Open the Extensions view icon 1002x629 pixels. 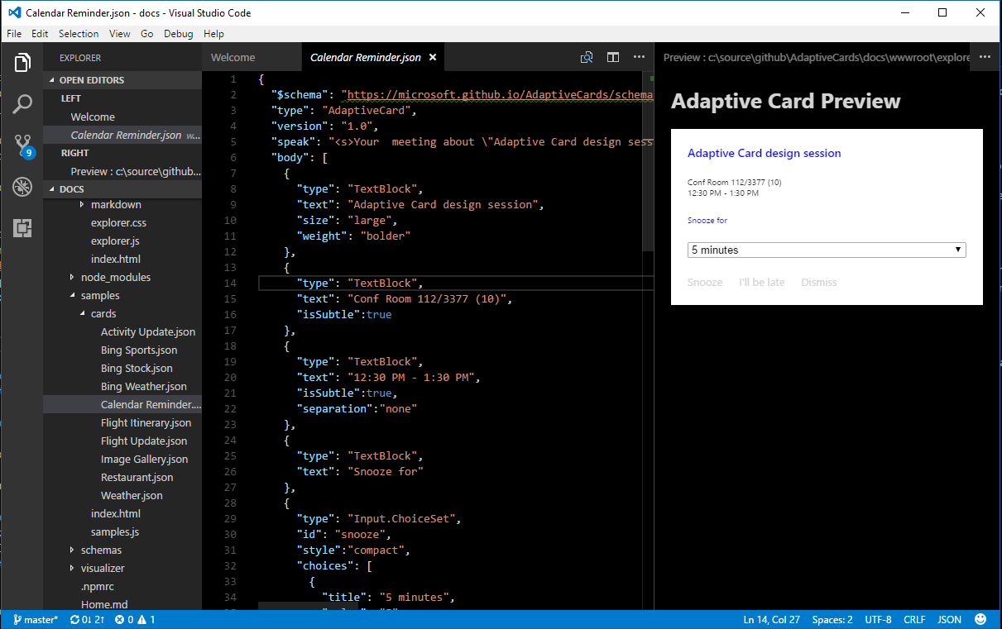point(22,228)
